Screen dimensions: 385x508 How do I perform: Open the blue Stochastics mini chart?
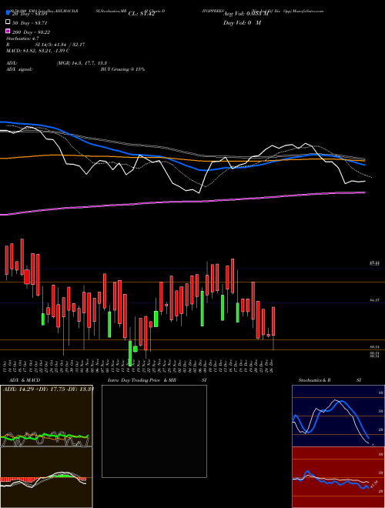(338, 416)
